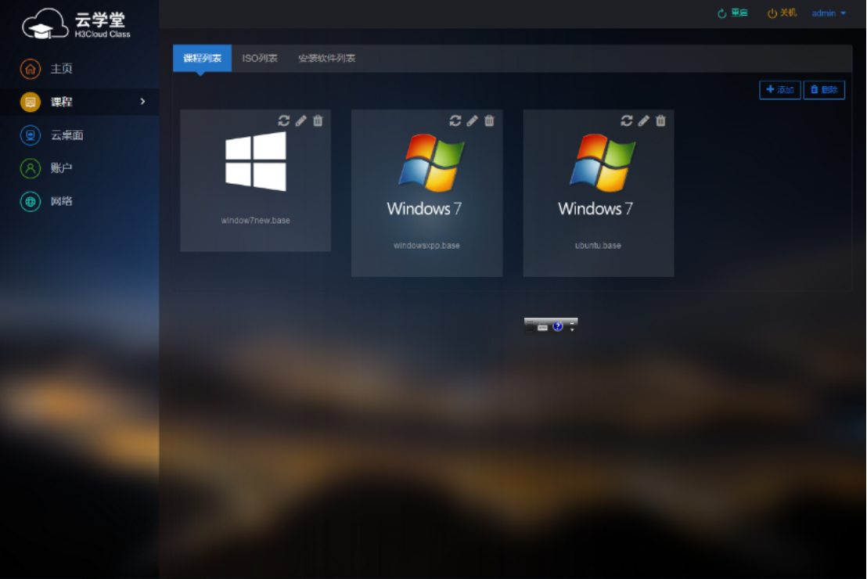Open the 云桌面 cloud desktop sidebar icon
Image resolution: width=867 pixels, height=579 pixels.
[31, 135]
